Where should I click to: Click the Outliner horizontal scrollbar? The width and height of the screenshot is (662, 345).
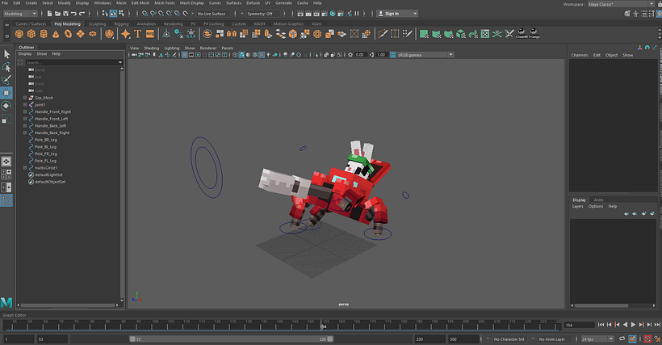click(69, 305)
